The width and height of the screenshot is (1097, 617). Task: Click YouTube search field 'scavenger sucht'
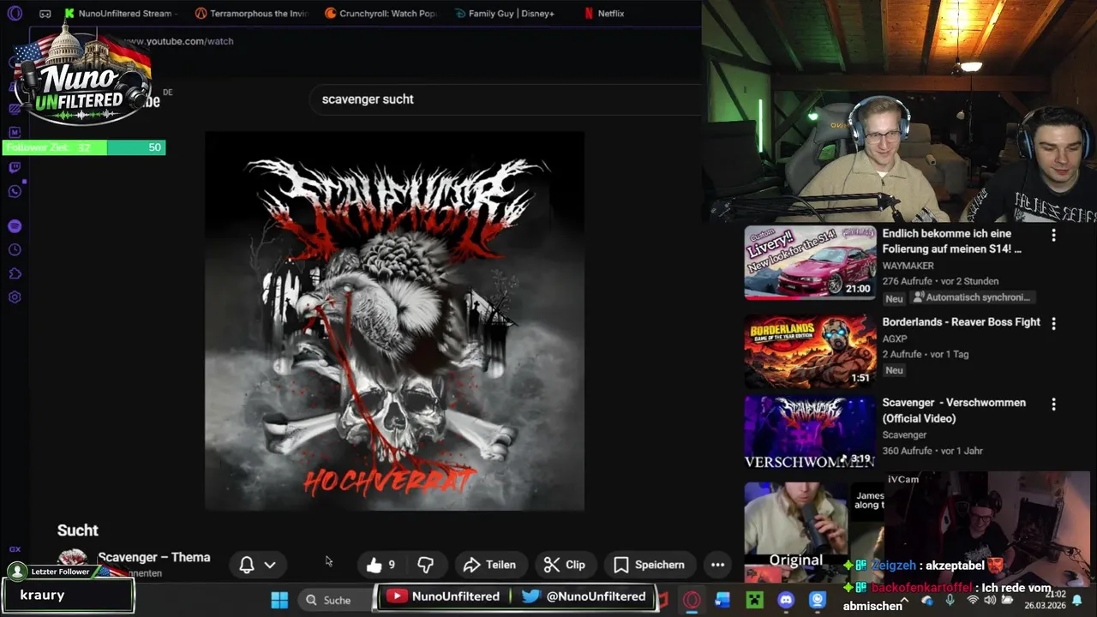(506, 99)
